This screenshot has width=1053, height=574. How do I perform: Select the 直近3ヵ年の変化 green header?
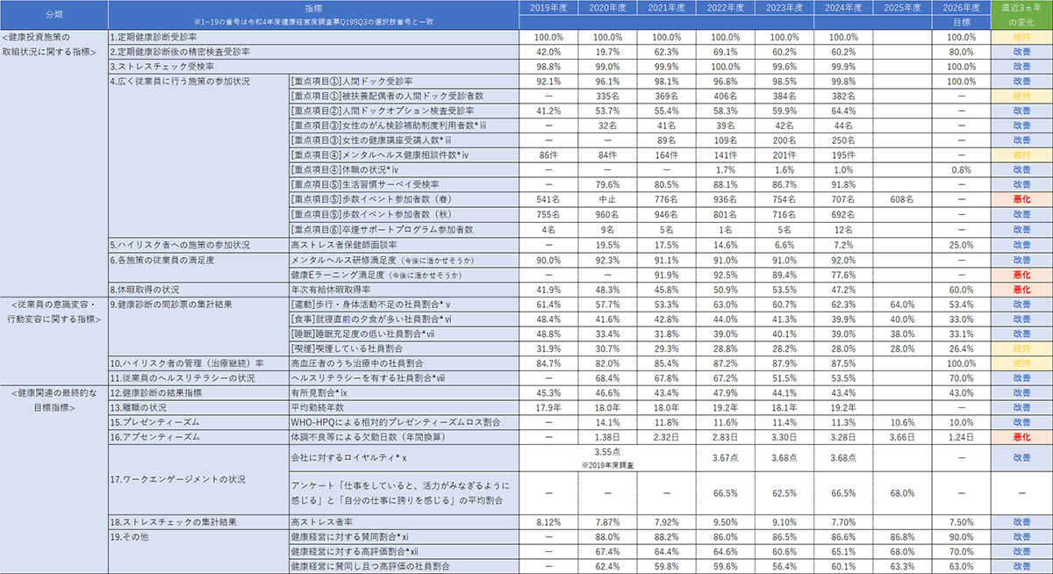tap(1021, 15)
